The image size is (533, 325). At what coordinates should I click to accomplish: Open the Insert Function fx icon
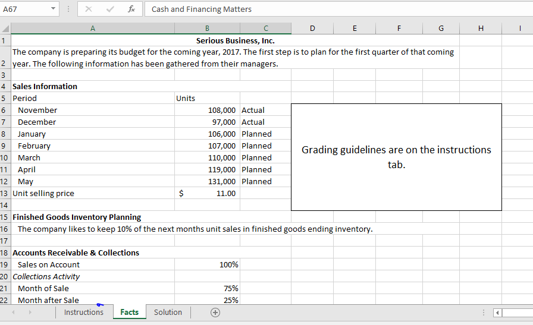131,9
